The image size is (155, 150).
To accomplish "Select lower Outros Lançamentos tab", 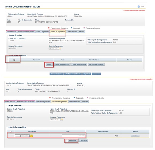I will click(43, 102).
